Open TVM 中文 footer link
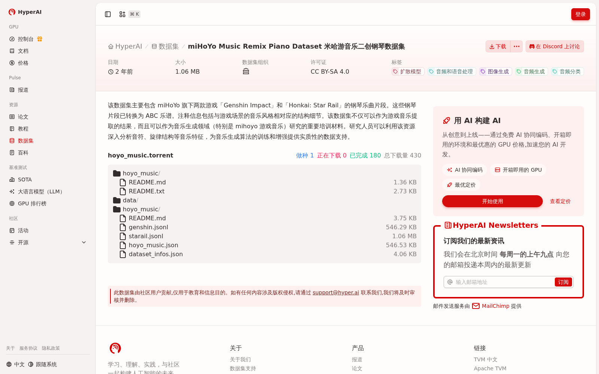 click(x=486, y=359)
